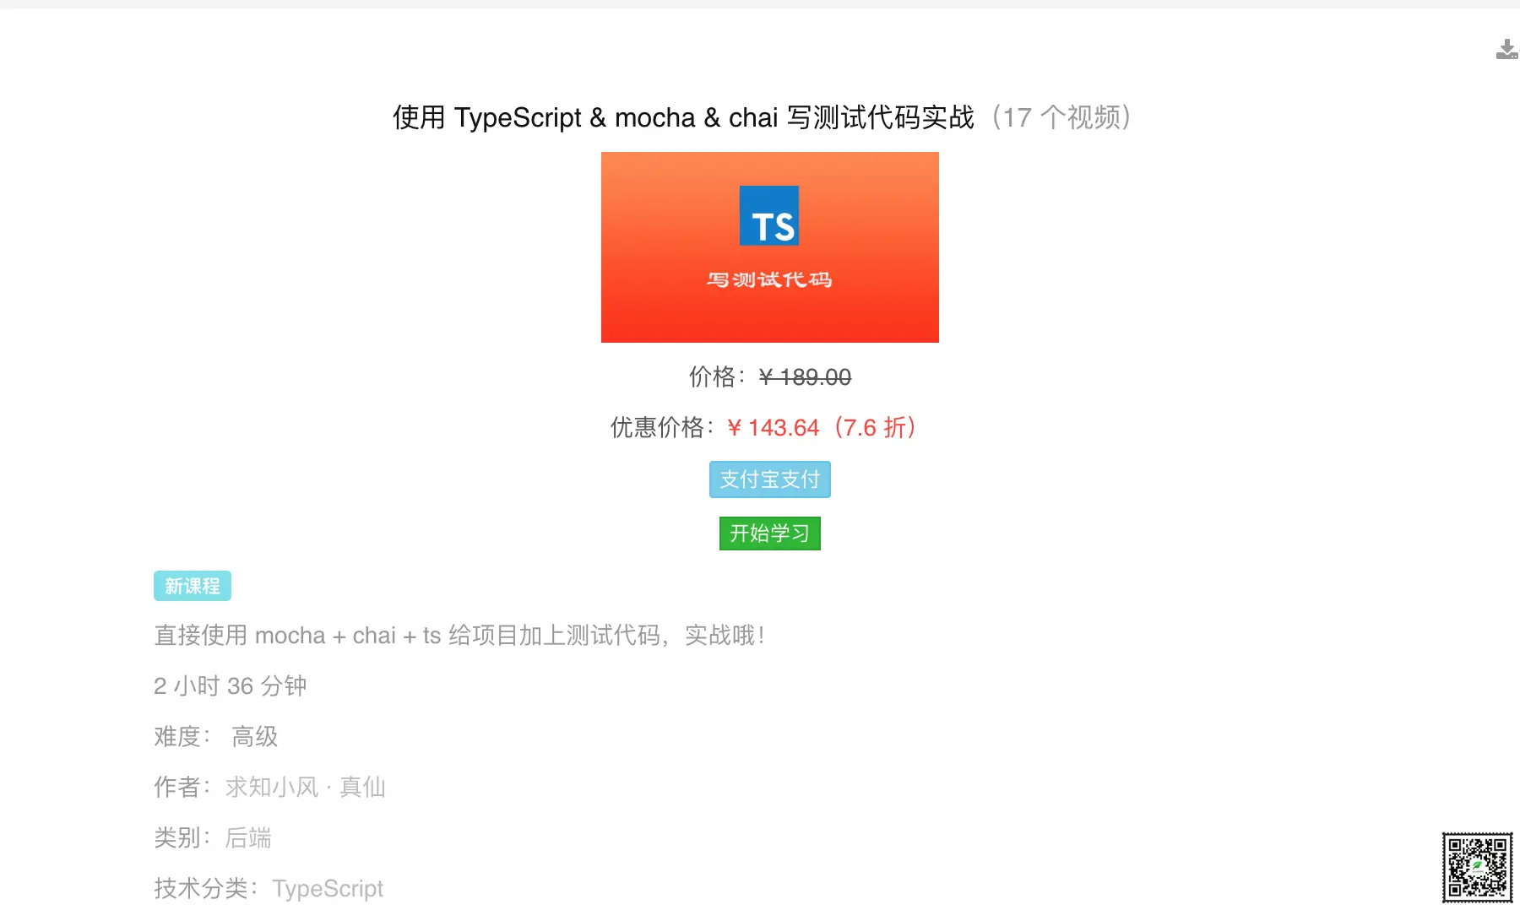
Task: Open author 真仙 profile link
Action: point(362,787)
